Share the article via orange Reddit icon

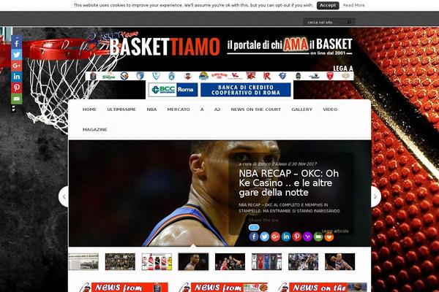point(329,237)
